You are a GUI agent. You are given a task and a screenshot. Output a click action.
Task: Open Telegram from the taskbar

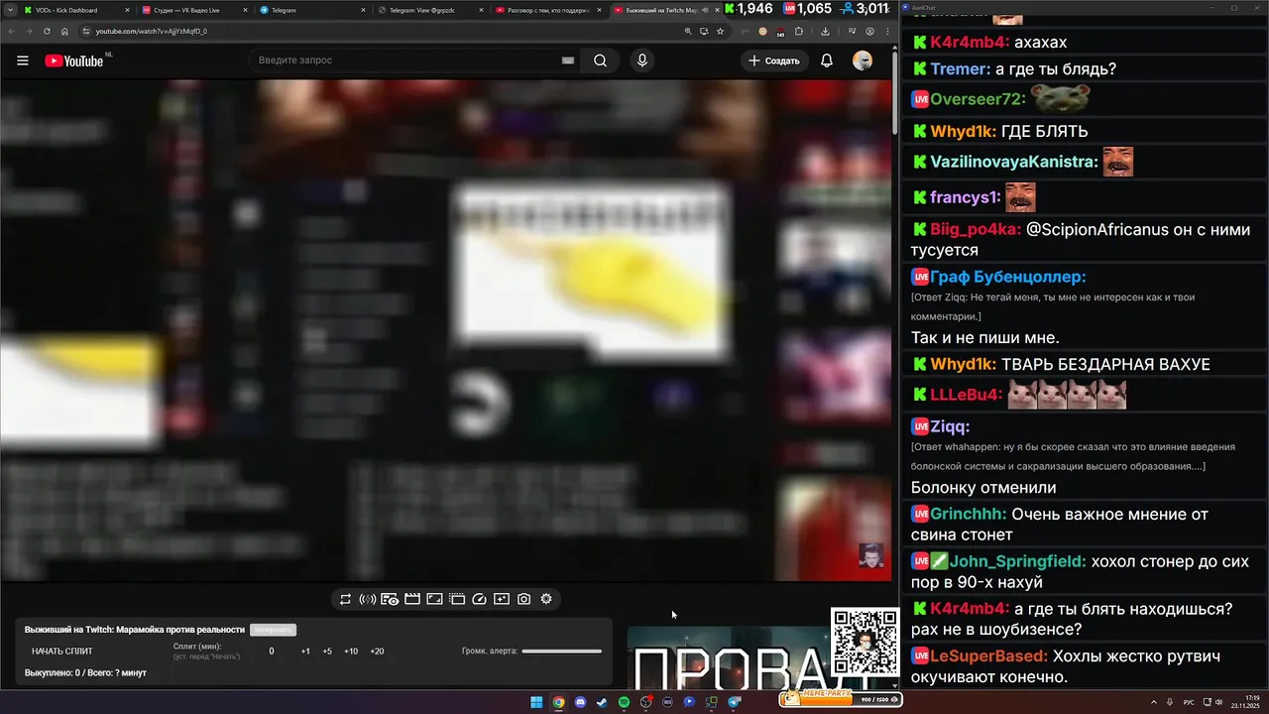[x=734, y=702]
